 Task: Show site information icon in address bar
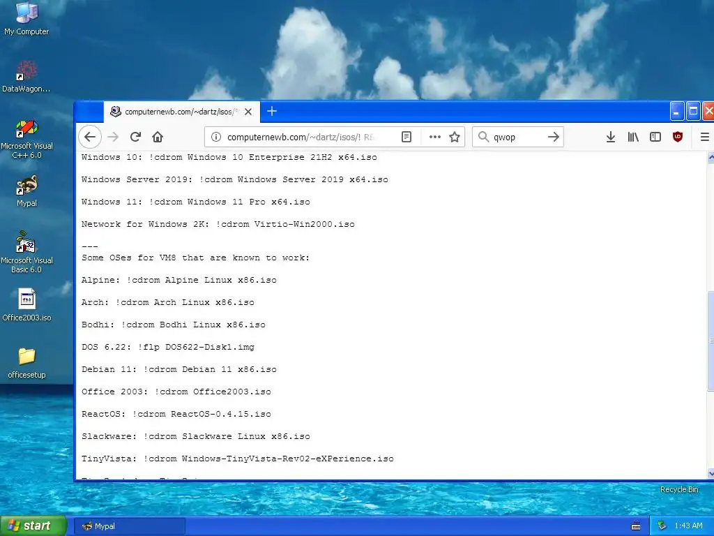216,137
